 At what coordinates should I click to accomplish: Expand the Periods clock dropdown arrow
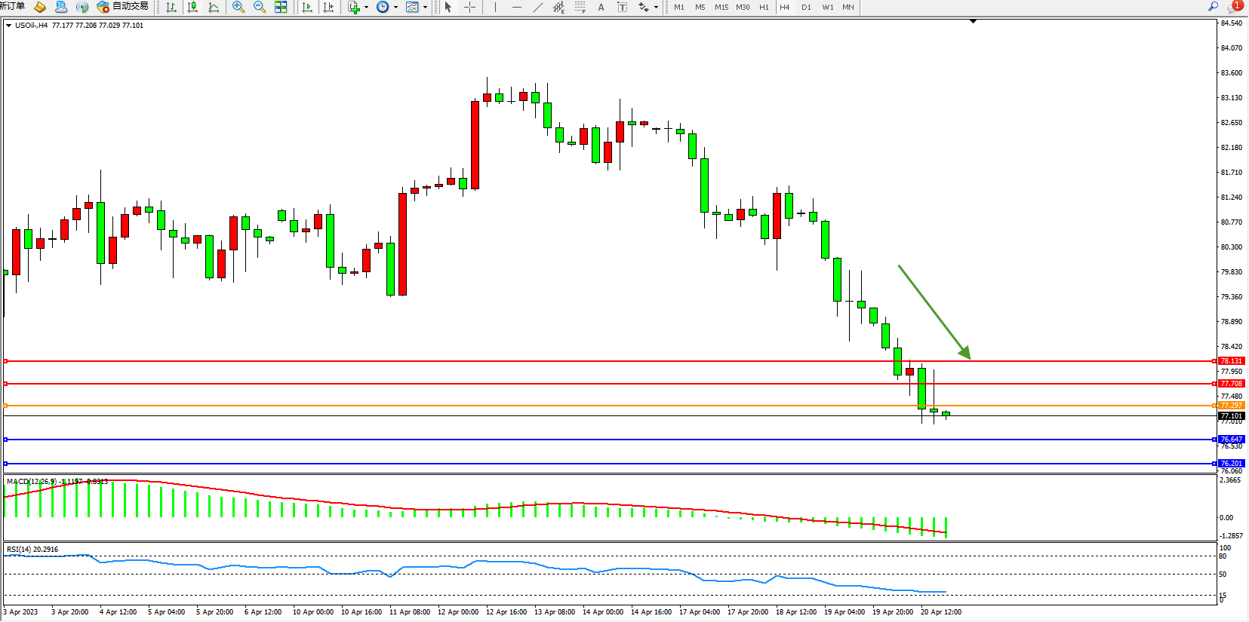395,8
